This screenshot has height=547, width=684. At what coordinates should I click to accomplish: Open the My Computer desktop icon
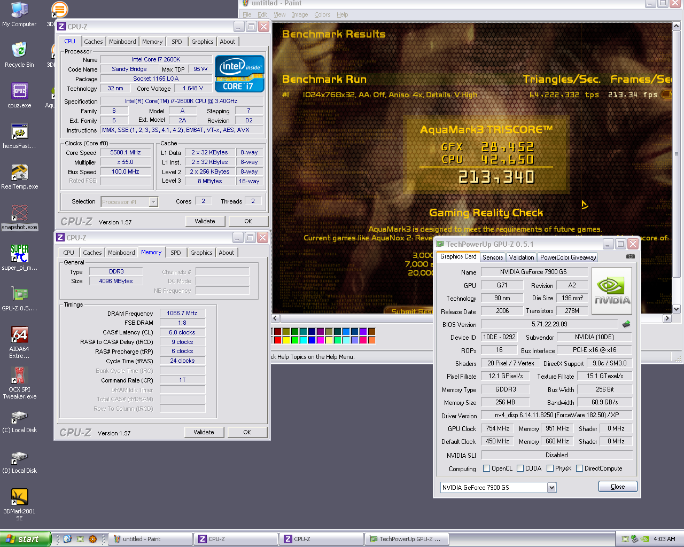[19, 14]
